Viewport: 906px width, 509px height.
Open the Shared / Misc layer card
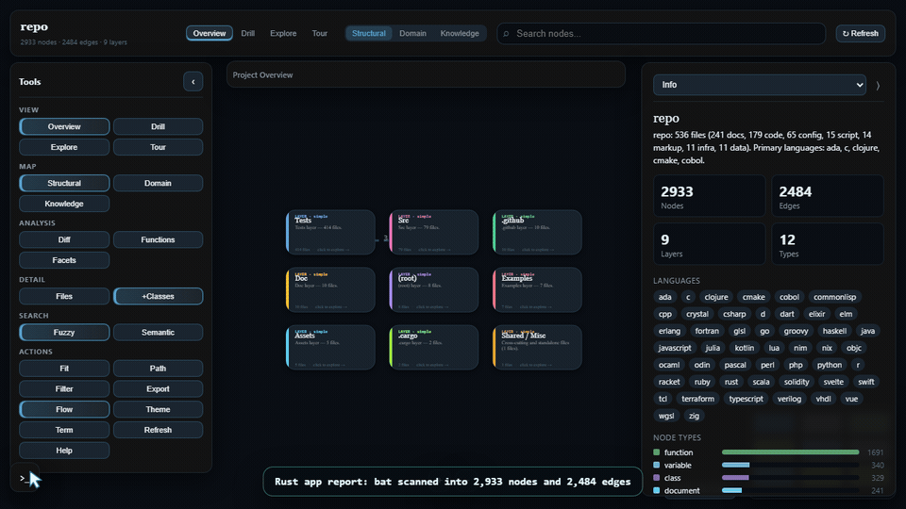537,348
